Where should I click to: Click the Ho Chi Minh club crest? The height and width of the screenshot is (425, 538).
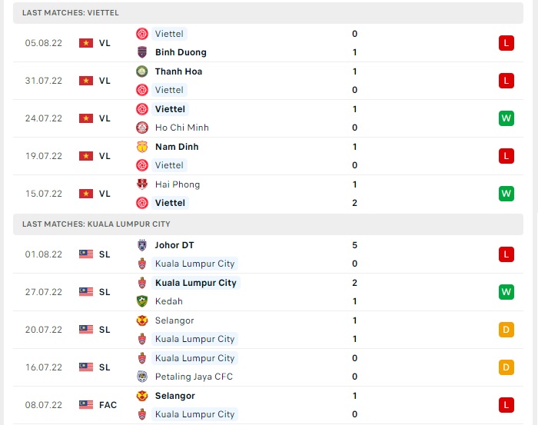click(142, 128)
